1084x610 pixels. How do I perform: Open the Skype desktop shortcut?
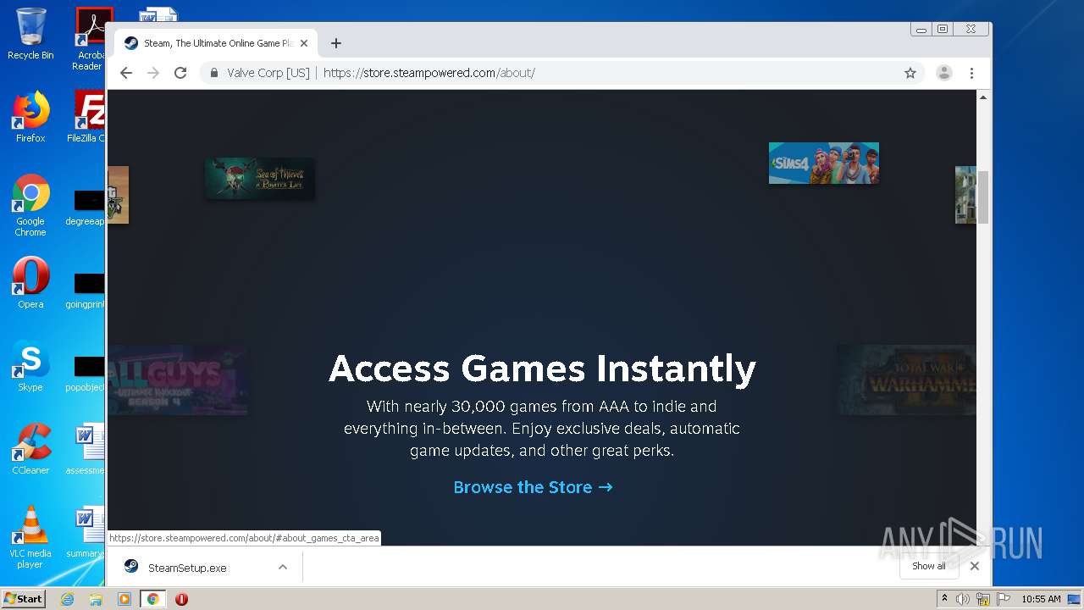[30, 365]
